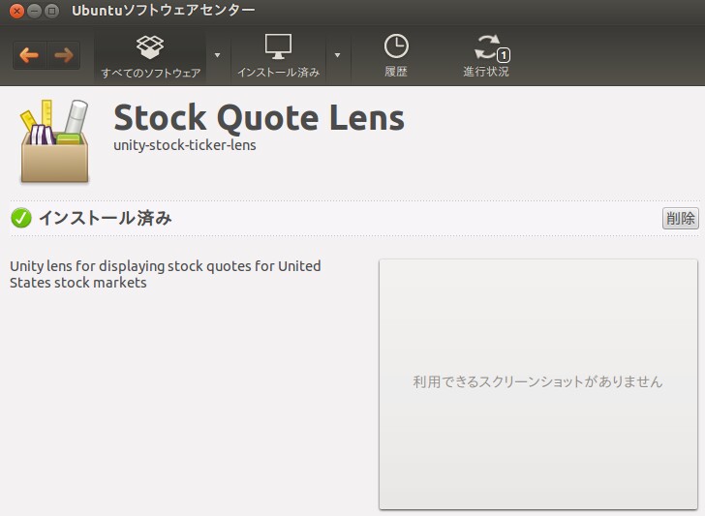Click the 削除 remove button
Viewport: 705px width, 516px height.
(680, 219)
